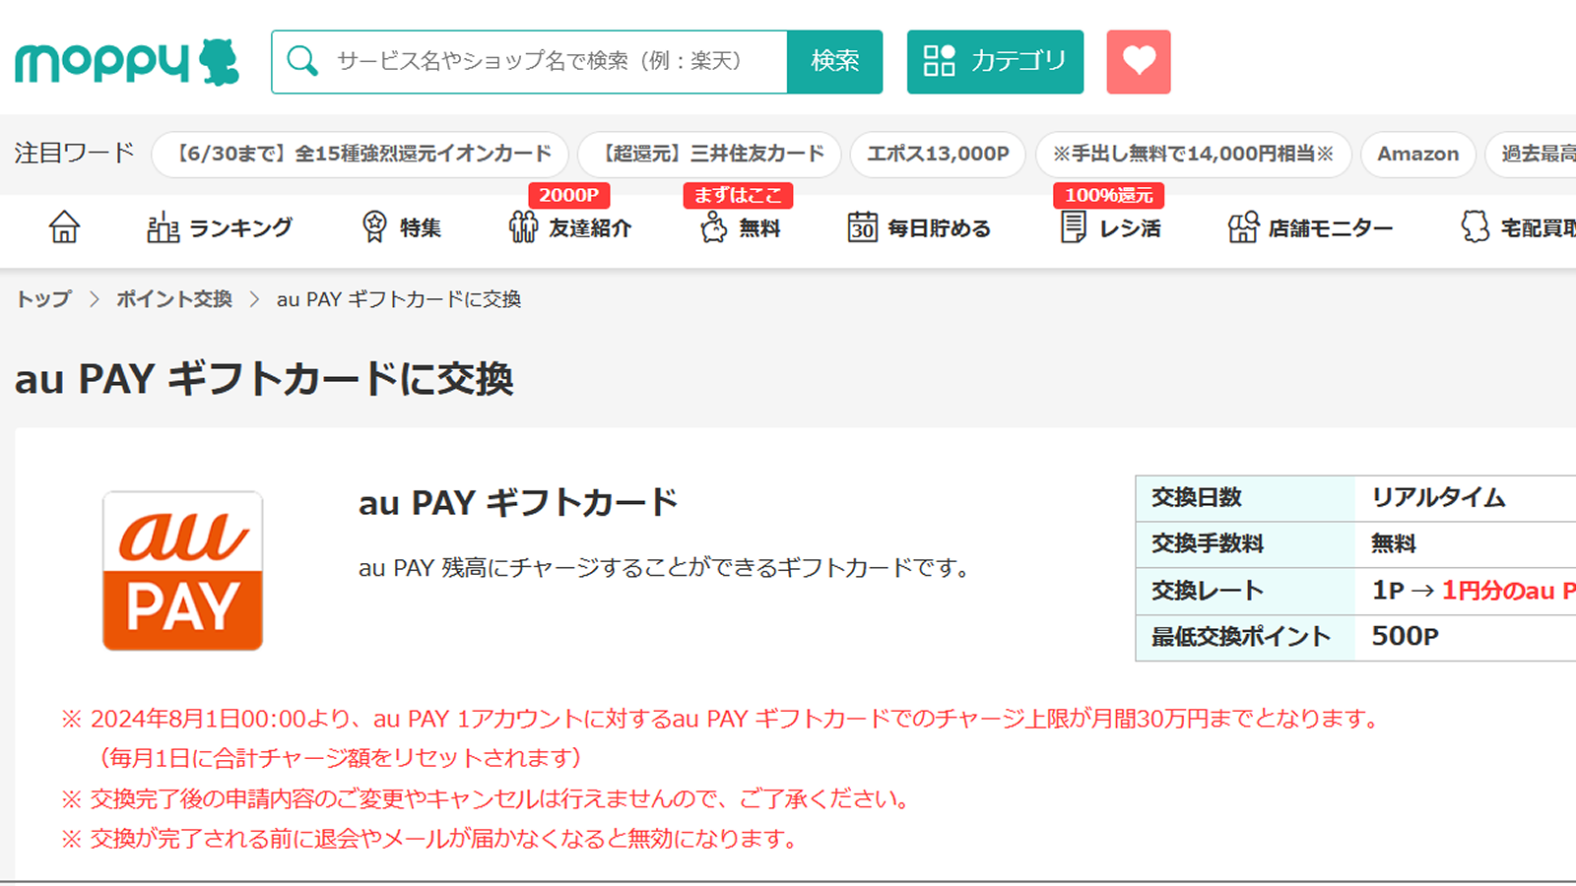
Task: Select the home icon in the navigation bar
Action: click(x=63, y=228)
